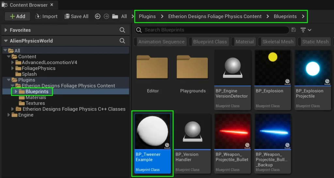Toggle the Animation Sequence filter
Image resolution: width=334 pixels, height=178 pixels.
[x=161, y=42]
